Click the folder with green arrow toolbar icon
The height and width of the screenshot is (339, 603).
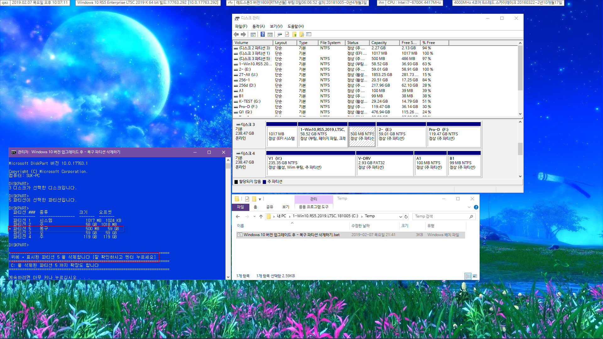295,35
